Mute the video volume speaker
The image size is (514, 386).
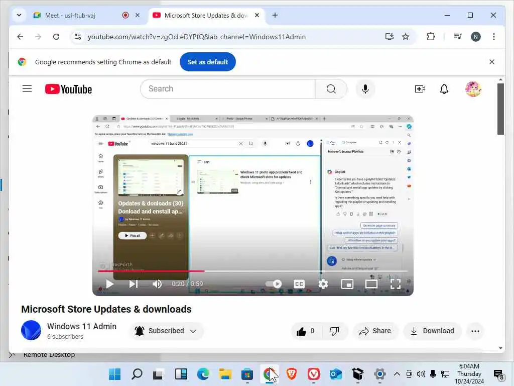(x=157, y=284)
